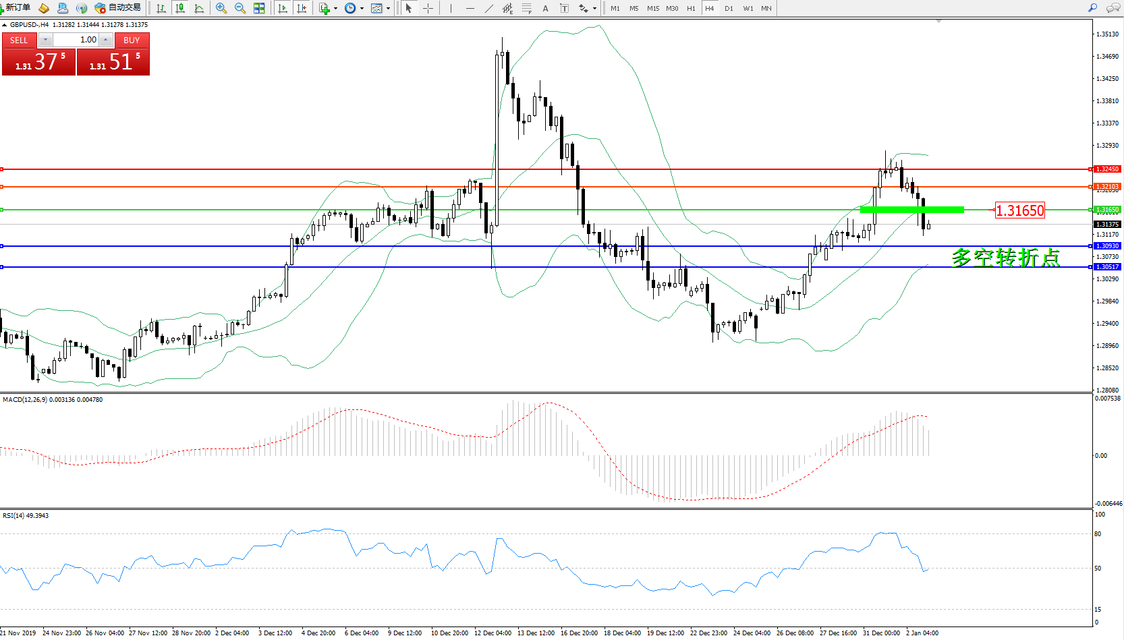Open the chart templates dropdown

(388, 9)
